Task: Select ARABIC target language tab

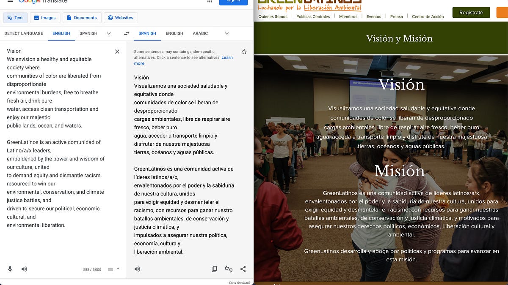Action: point(200,33)
